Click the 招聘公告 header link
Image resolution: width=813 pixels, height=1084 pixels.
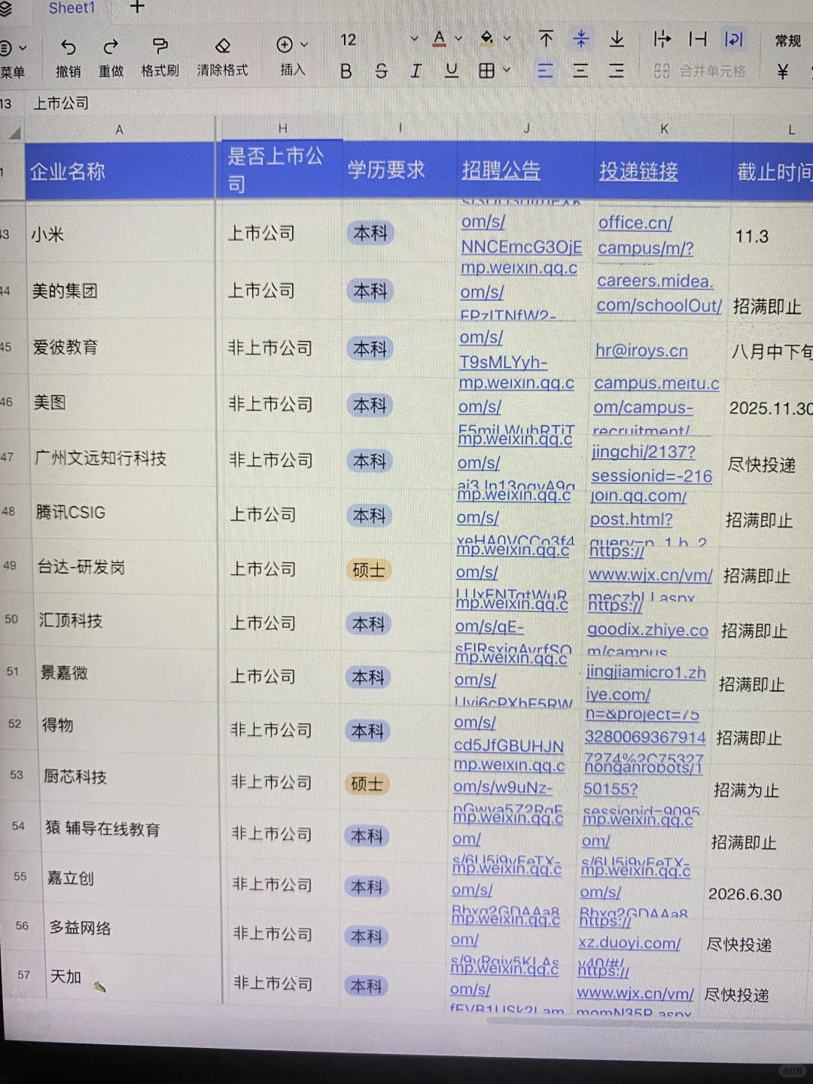click(501, 171)
